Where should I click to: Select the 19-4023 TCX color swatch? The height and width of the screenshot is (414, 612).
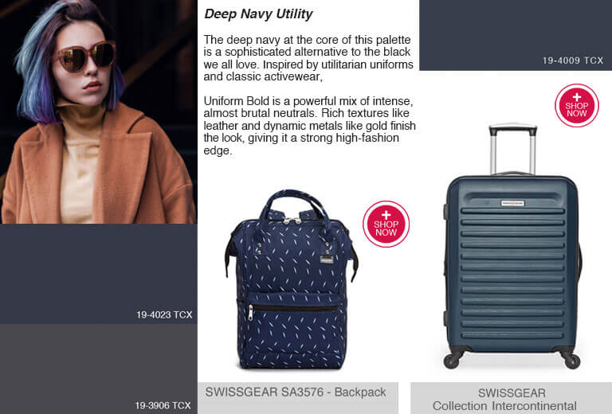98,274
